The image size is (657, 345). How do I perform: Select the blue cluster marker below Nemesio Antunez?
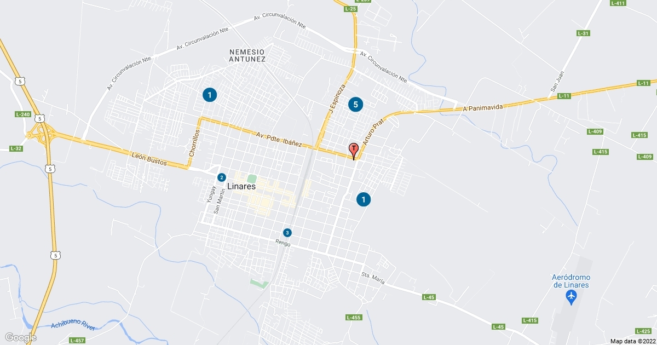click(209, 95)
